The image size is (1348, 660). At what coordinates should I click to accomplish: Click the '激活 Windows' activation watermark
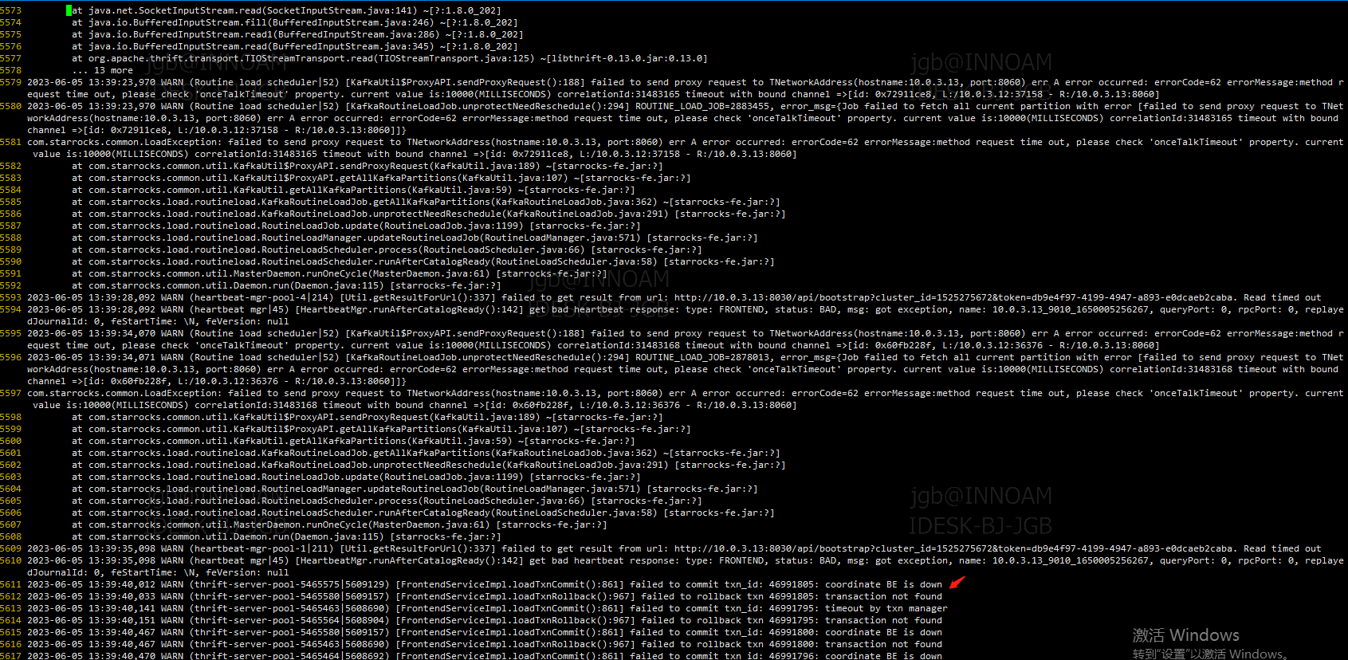click(1185, 635)
